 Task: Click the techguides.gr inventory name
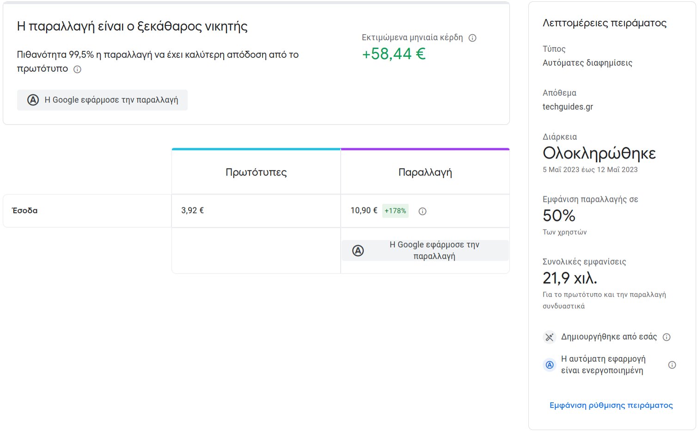568,107
